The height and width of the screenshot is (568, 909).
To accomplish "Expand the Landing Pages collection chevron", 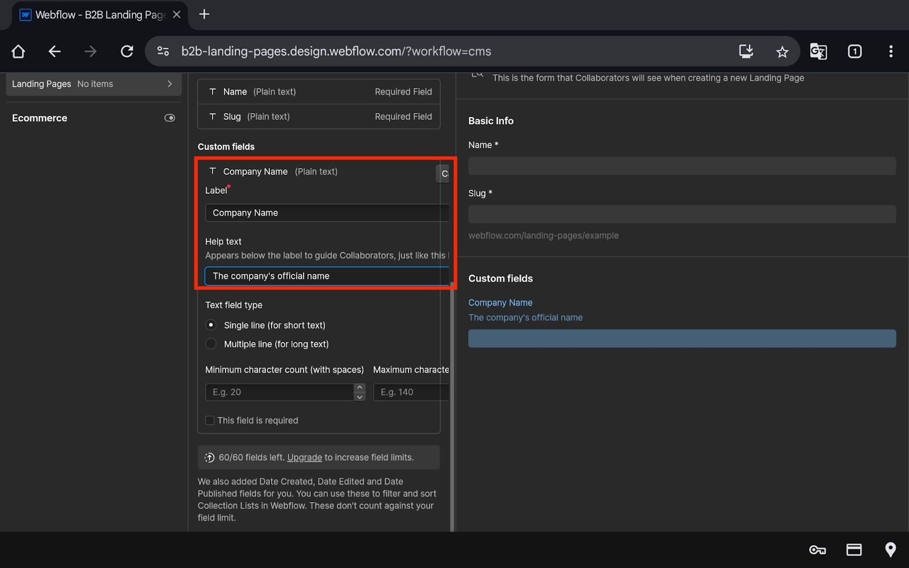I will coord(169,84).
